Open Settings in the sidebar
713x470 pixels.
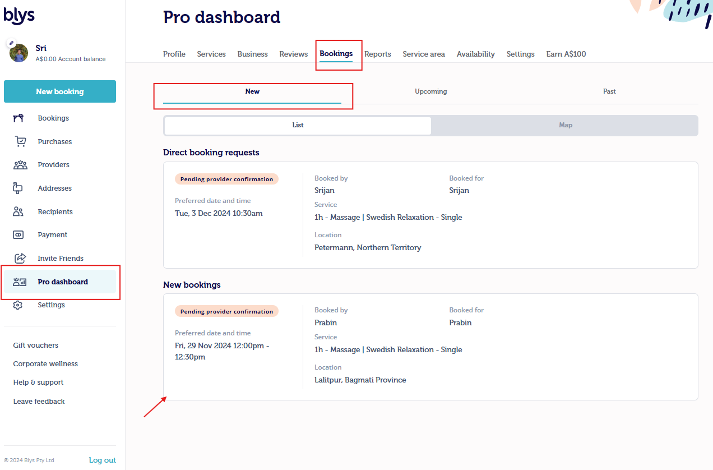51,305
